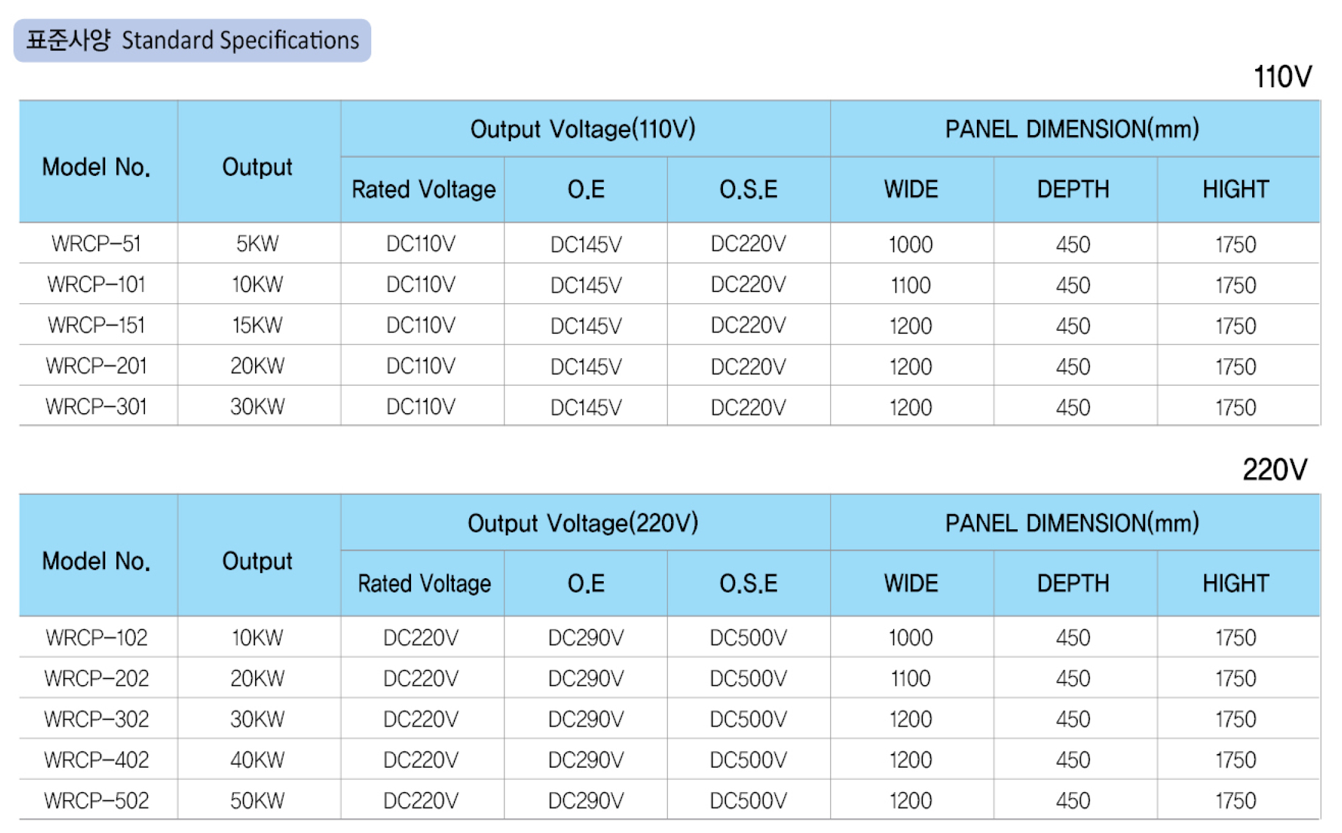Click the 5KW output cell
1342x833 pixels.
(258, 244)
